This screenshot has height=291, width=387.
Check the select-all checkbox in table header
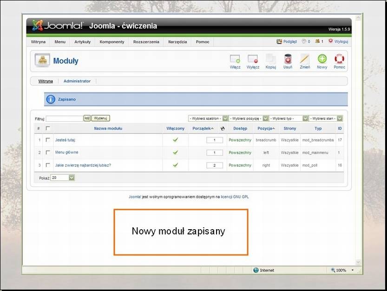click(48, 128)
